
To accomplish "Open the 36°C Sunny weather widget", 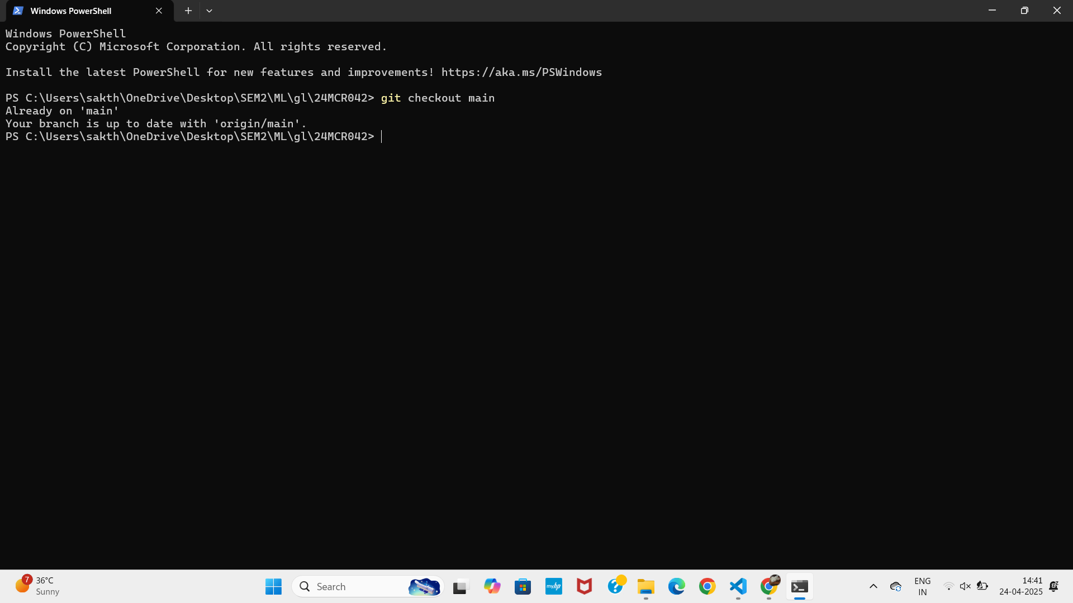I will tap(37, 586).
